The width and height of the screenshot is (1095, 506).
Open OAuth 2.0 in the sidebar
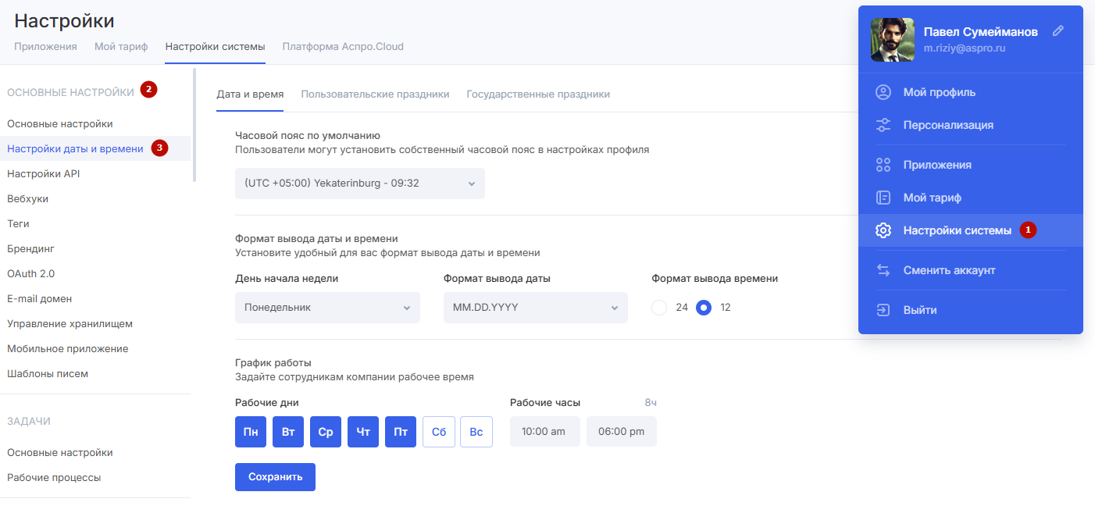tap(30, 273)
